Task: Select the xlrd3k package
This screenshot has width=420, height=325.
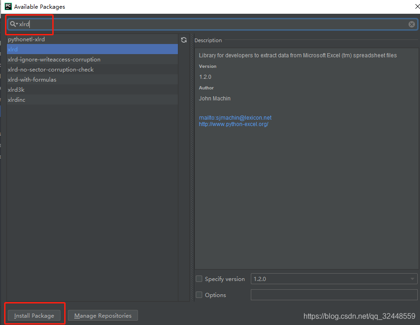Action: (92, 90)
